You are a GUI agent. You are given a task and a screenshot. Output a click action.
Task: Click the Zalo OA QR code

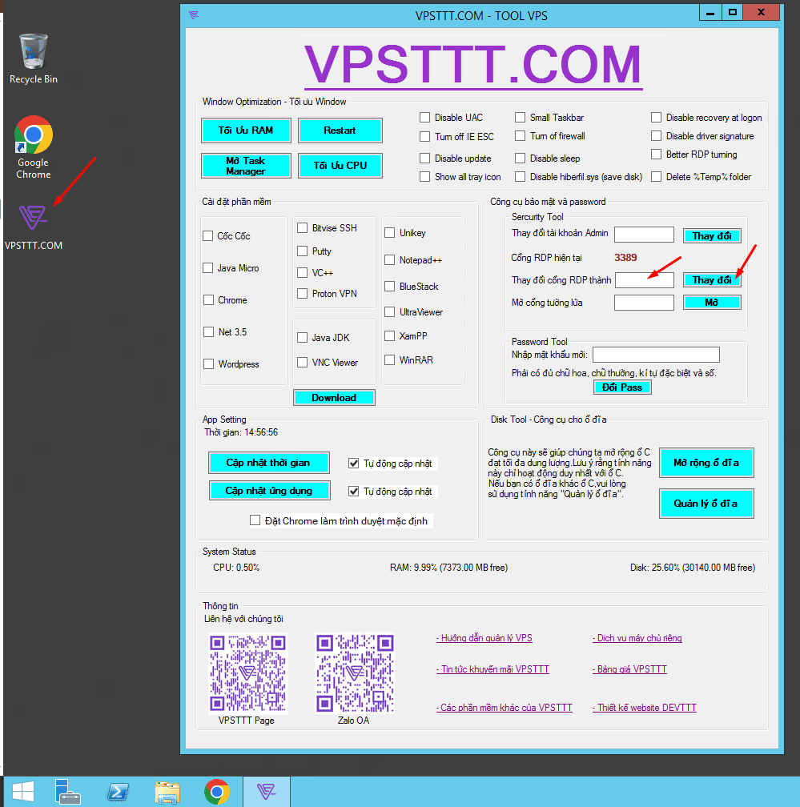point(355,673)
